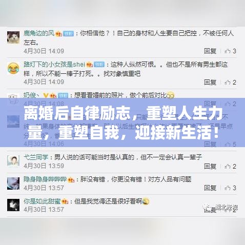Like the comment by 弋兰同学
Viewport: 245px width, 245px height.
point(230,166)
